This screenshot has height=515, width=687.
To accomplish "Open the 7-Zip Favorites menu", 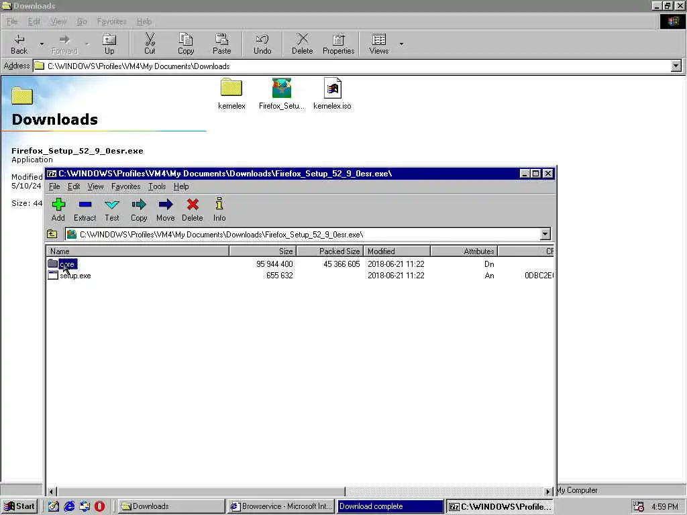I will (x=125, y=186).
